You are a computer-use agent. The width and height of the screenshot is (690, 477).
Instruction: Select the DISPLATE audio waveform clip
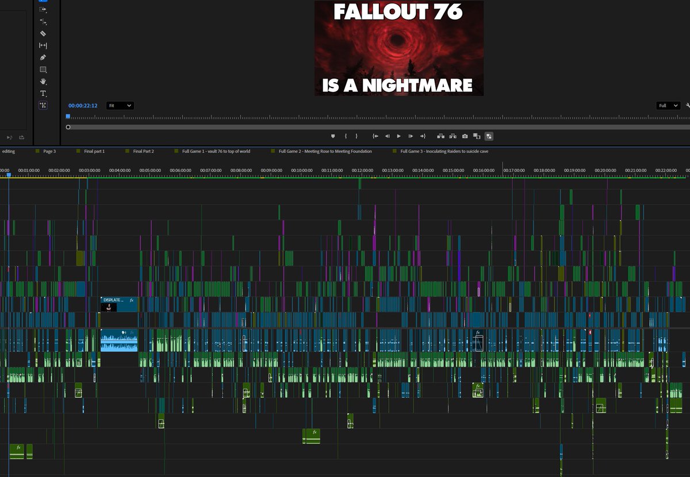[119, 340]
